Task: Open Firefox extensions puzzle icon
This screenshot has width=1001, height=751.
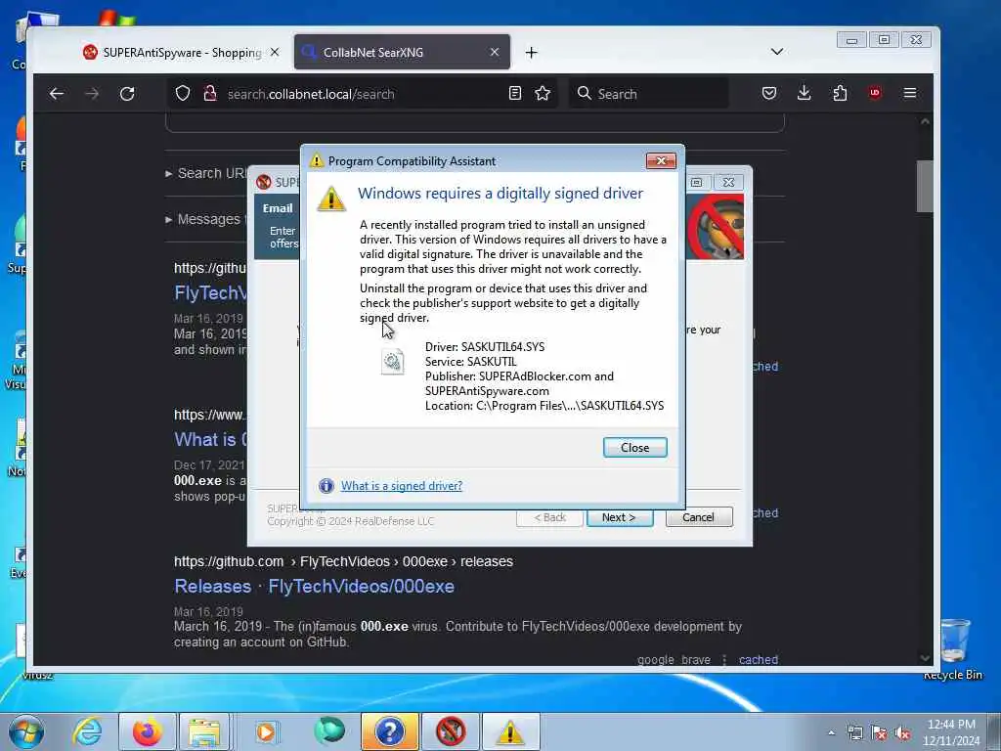Action: tap(840, 94)
